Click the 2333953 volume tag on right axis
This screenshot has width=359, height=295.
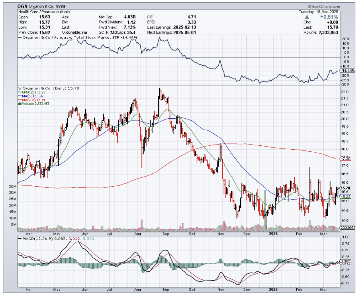click(x=348, y=228)
